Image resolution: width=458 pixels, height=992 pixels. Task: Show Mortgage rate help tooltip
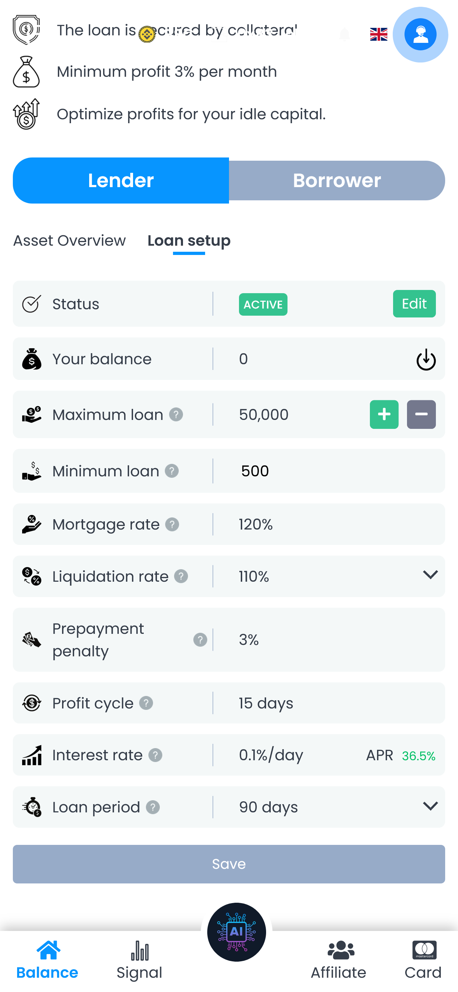pyautogui.click(x=172, y=524)
